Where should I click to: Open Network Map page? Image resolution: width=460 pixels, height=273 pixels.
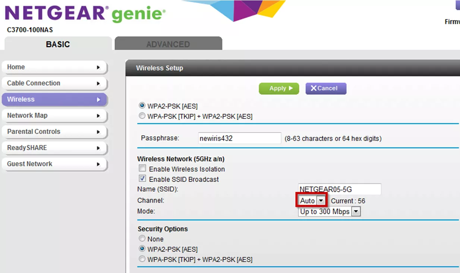[x=54, y=115]
